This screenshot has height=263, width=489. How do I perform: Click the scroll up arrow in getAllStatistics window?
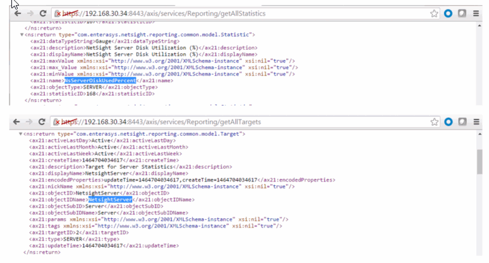pyautogui.click(x=480, y=25)
